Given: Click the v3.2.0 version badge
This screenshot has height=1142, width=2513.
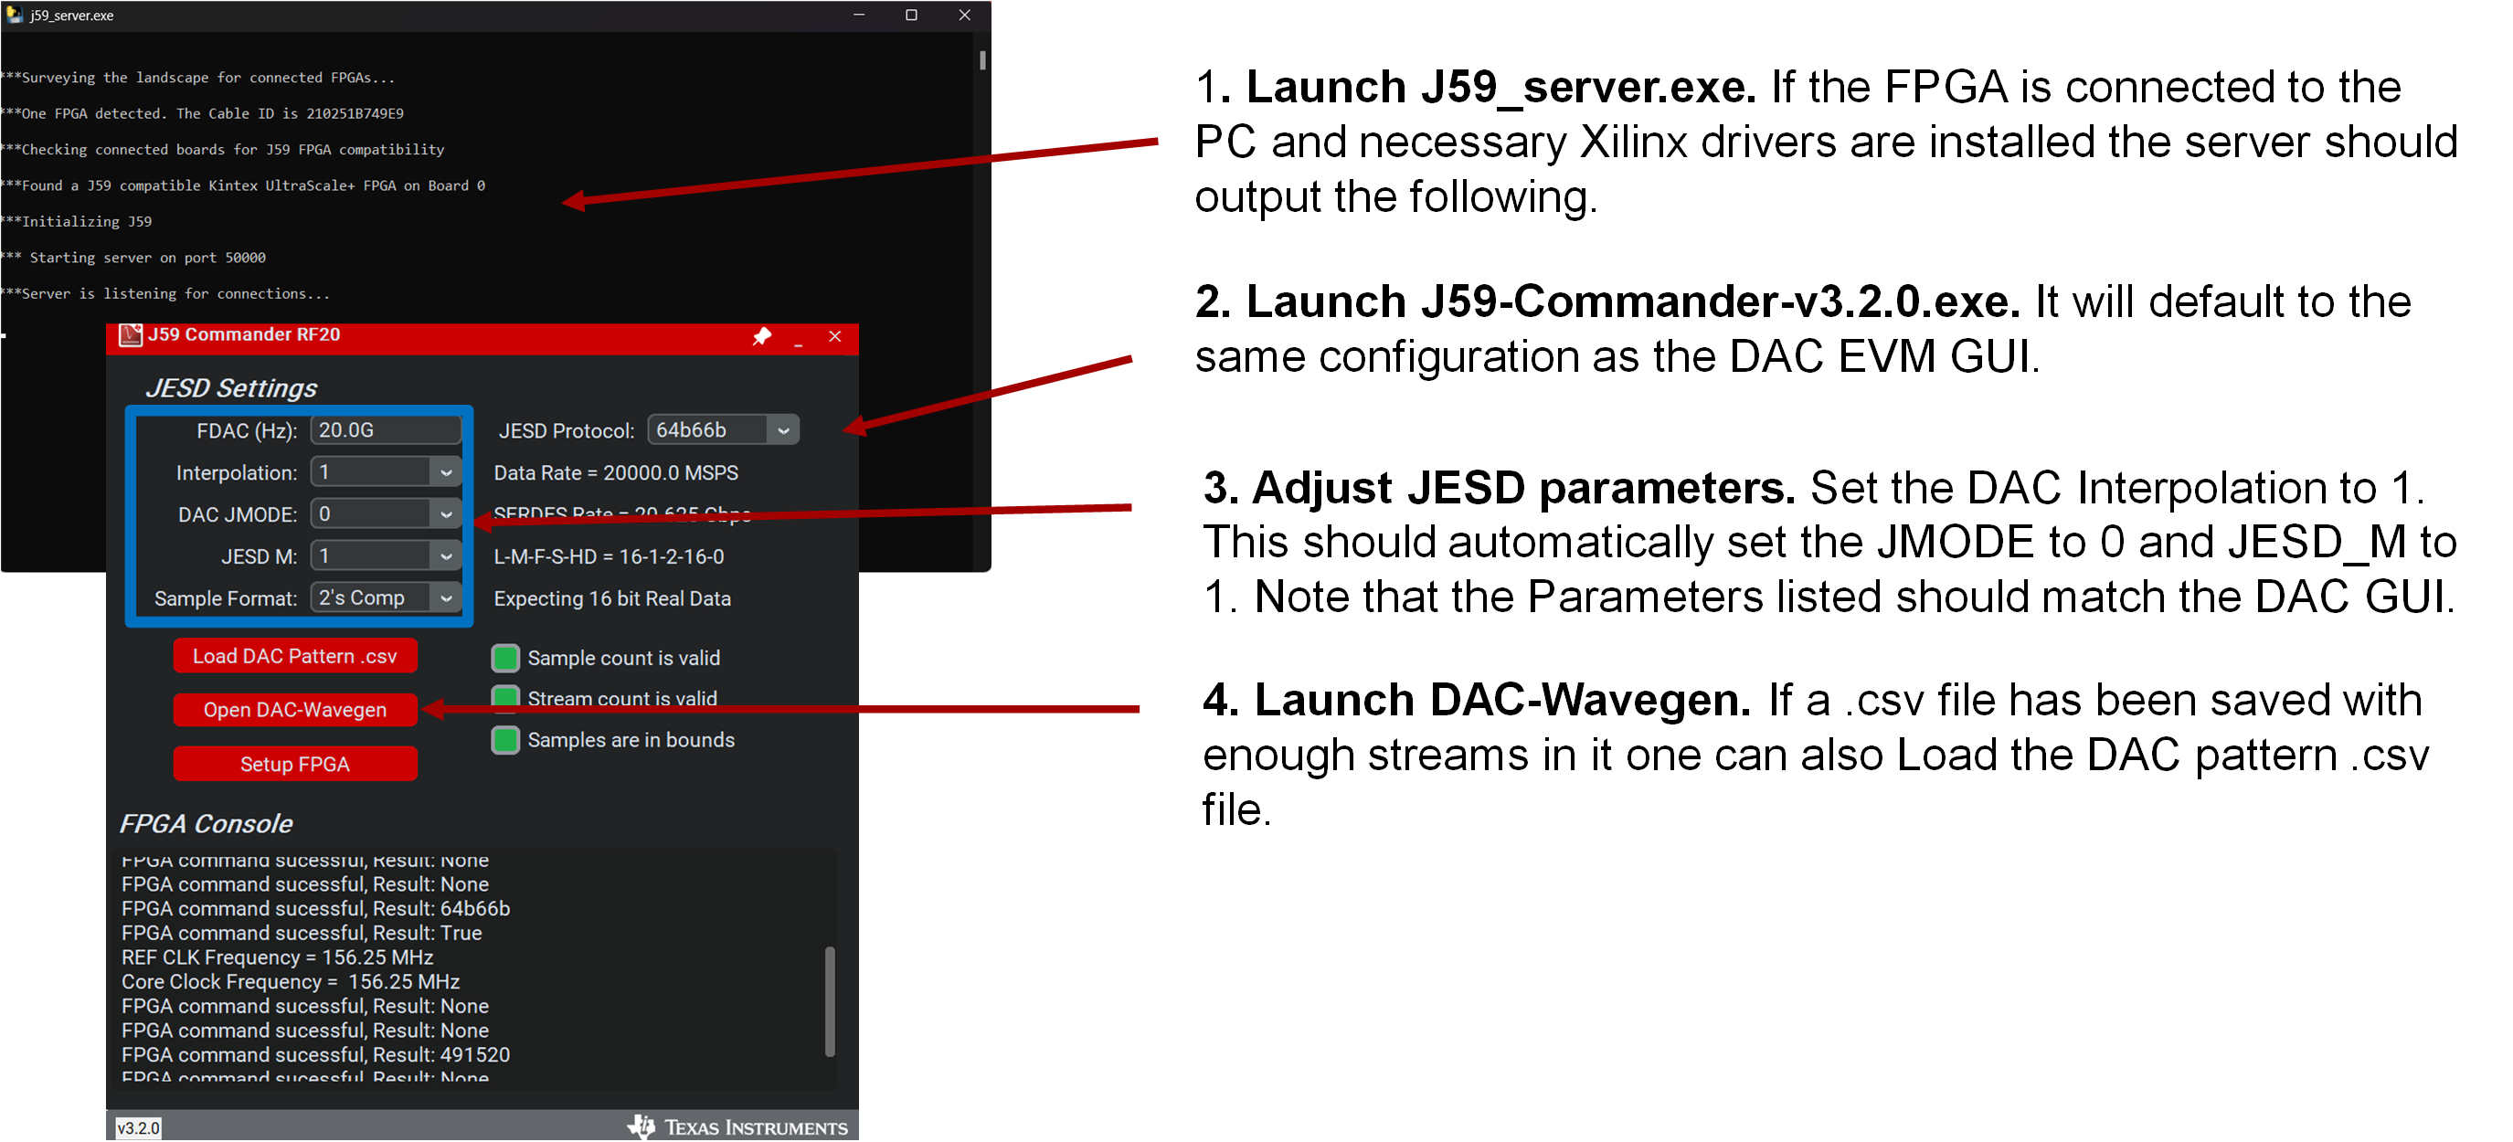Looking at the screenshot, I should [x=138, y=1126].
